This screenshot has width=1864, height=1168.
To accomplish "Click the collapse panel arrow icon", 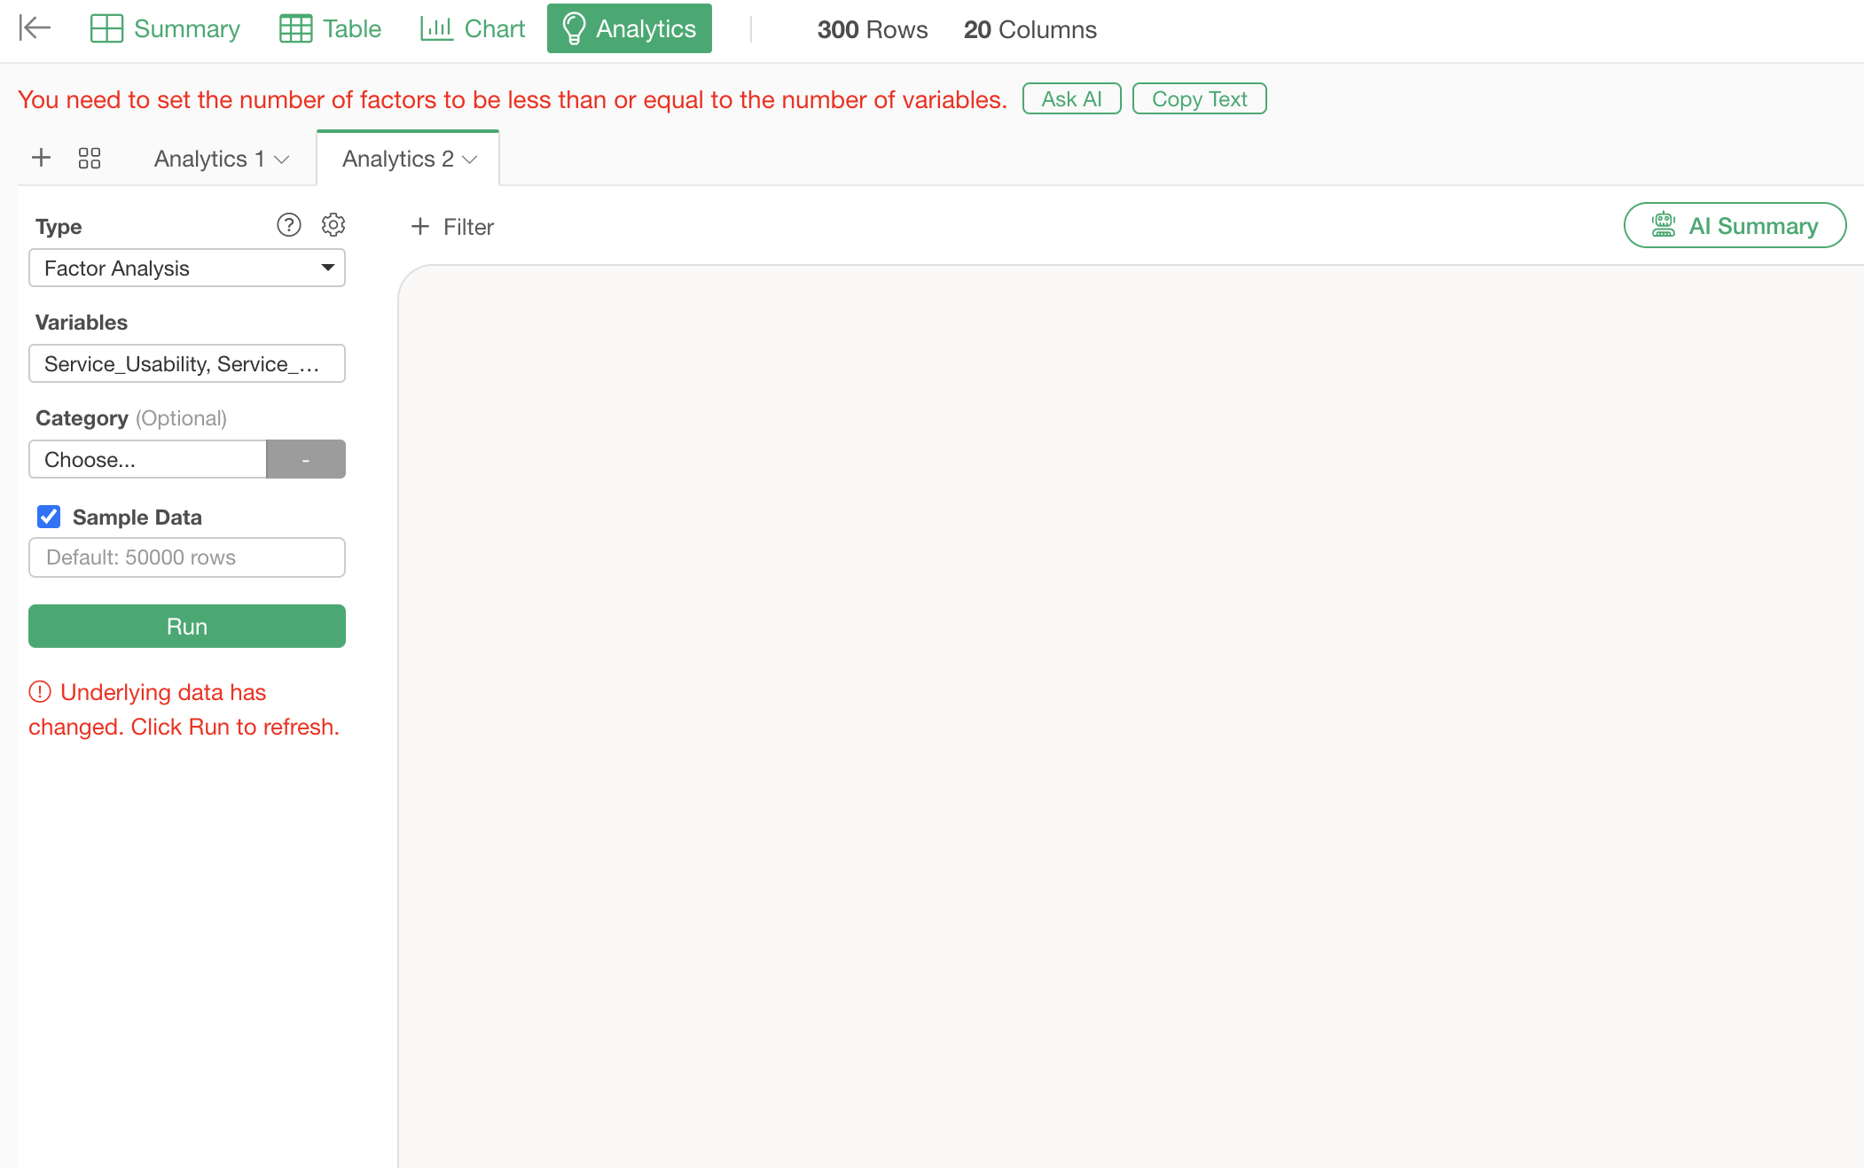I will click(x=35, y=28).
